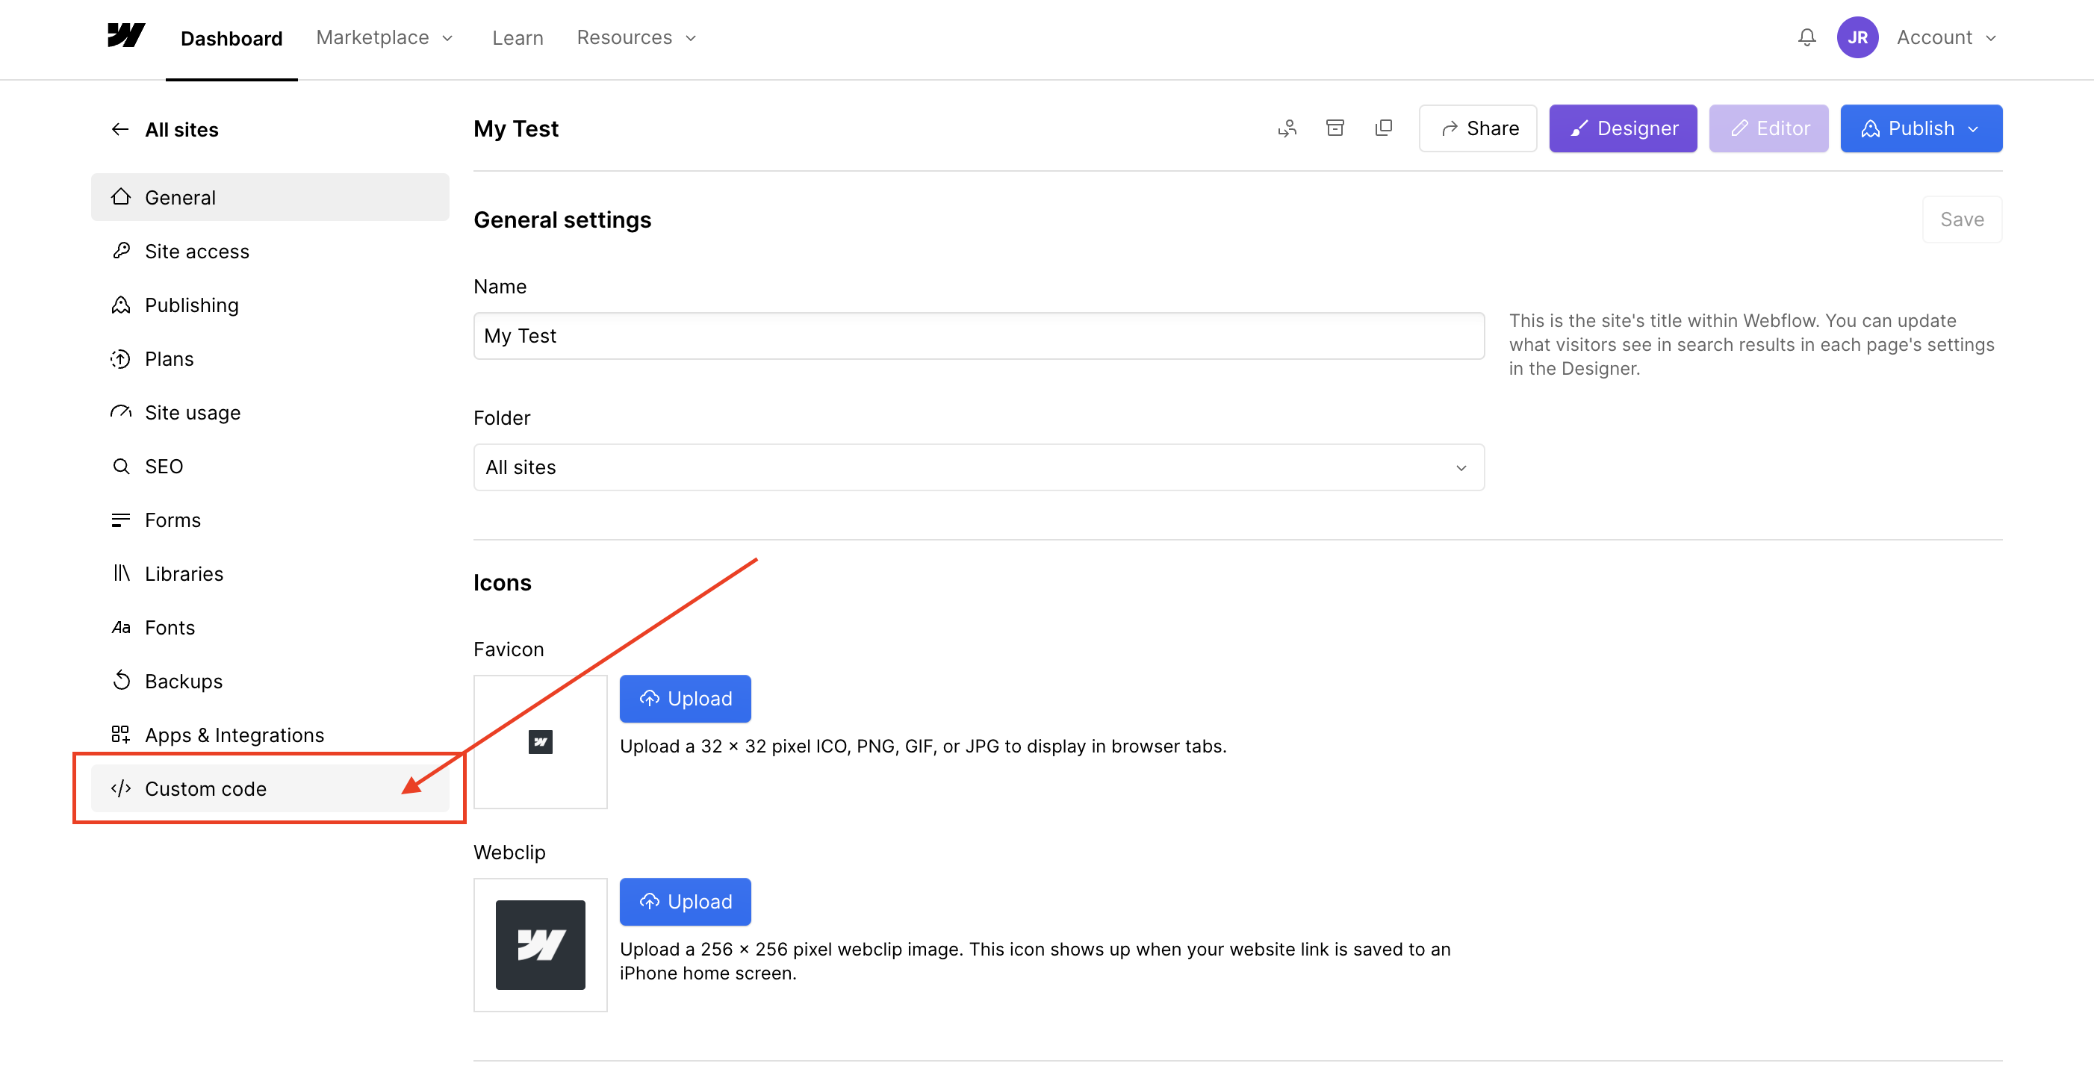Image resolution: width=2094 pixels, height=1075 pixels.
Task: Select Custom code in the sidebar
Action: click(205, 788)
